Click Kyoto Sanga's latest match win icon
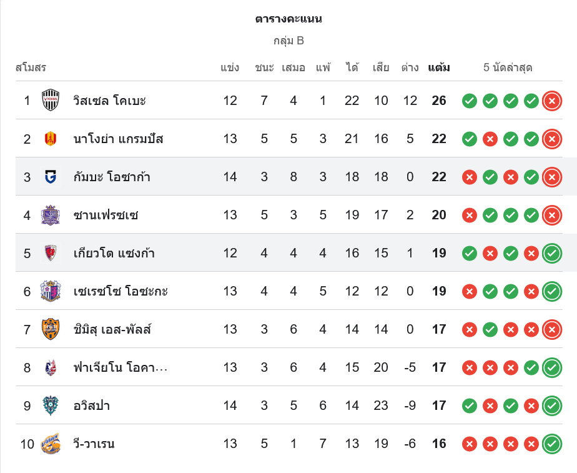Screen dimensions: 577x473 click(551, 253)
